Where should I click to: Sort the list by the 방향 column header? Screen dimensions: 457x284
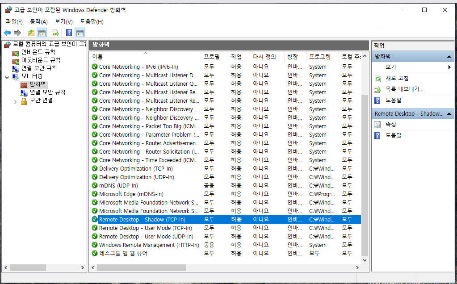point(295,57)
